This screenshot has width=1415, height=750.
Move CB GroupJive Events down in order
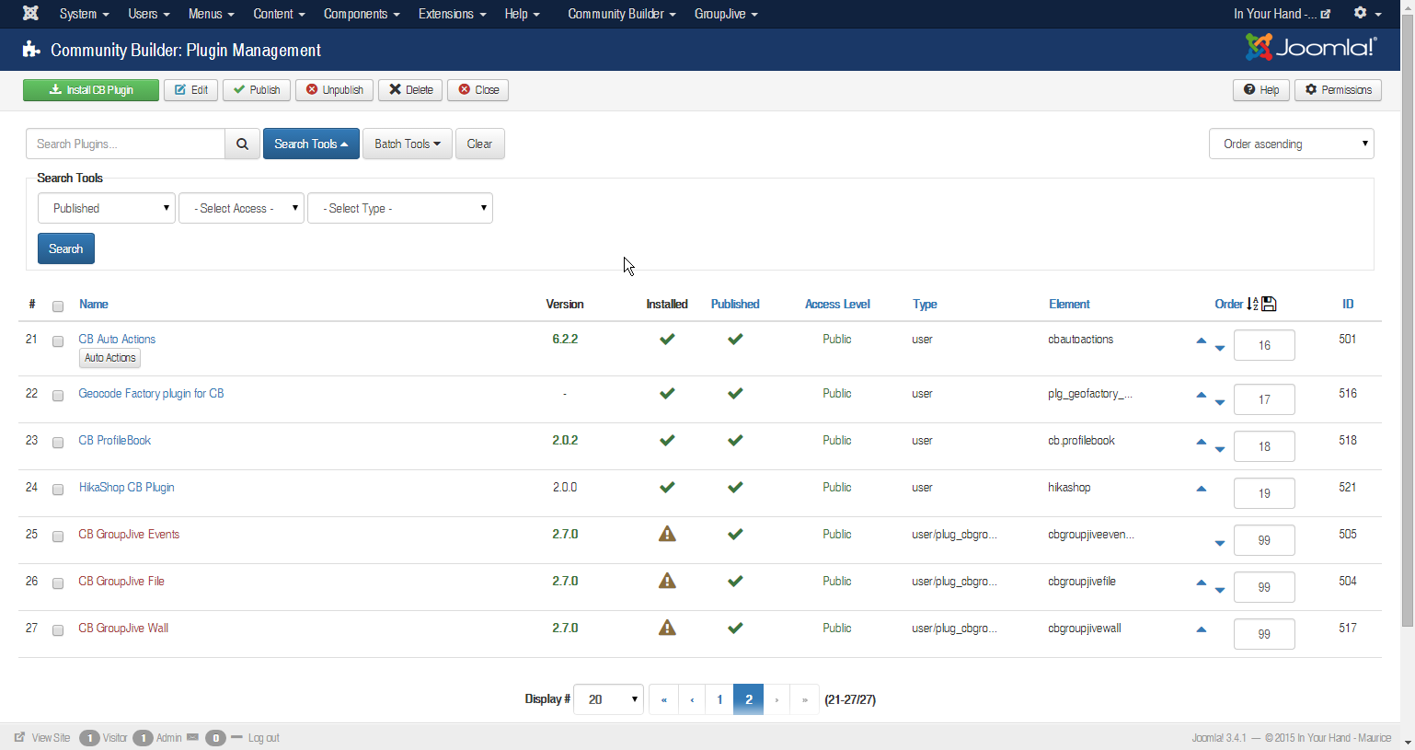(x=1220, y=543)
